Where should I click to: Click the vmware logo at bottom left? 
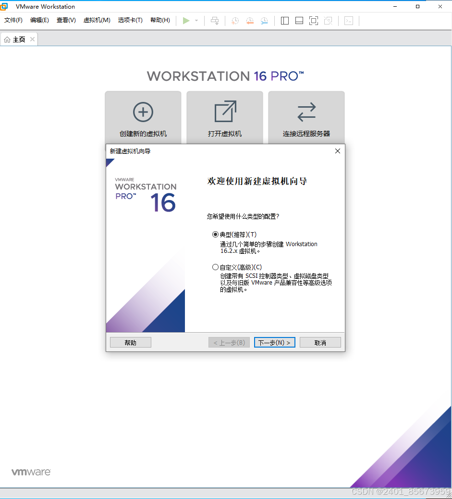click(31, 472)
